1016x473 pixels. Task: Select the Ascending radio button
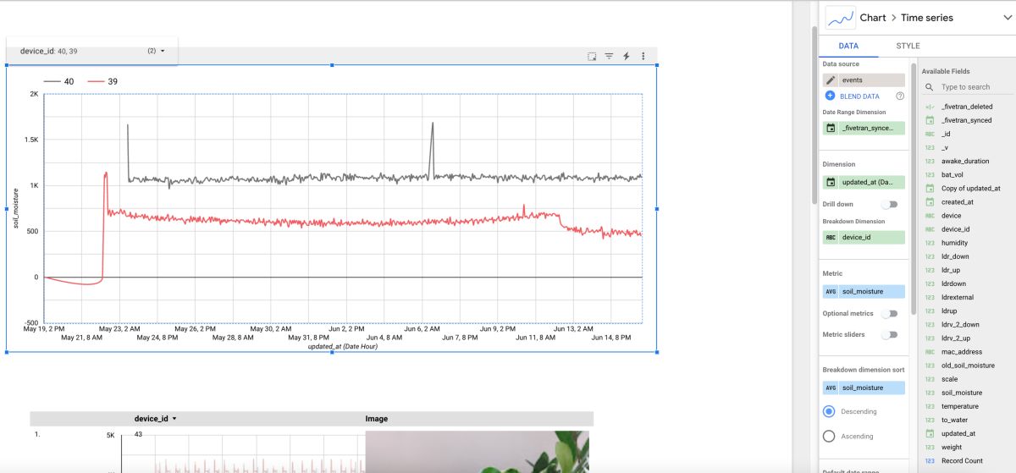point(829,437)
